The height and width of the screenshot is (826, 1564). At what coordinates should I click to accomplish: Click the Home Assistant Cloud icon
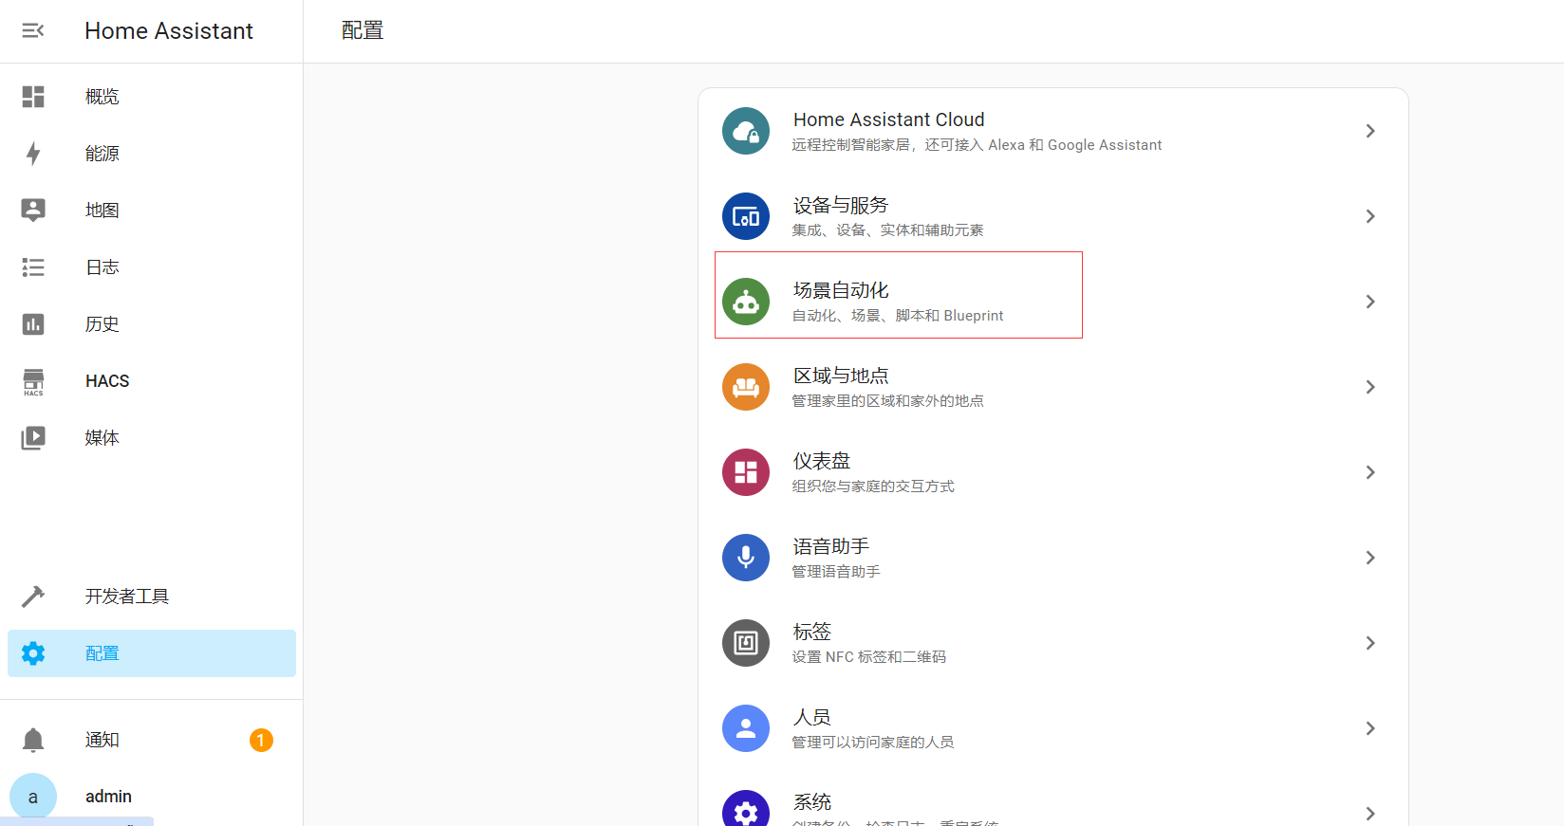point(746,131)
